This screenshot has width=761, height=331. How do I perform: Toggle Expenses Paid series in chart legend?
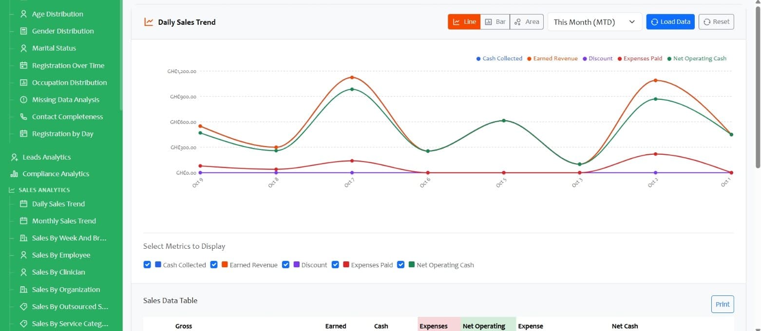tap(640, 58)
